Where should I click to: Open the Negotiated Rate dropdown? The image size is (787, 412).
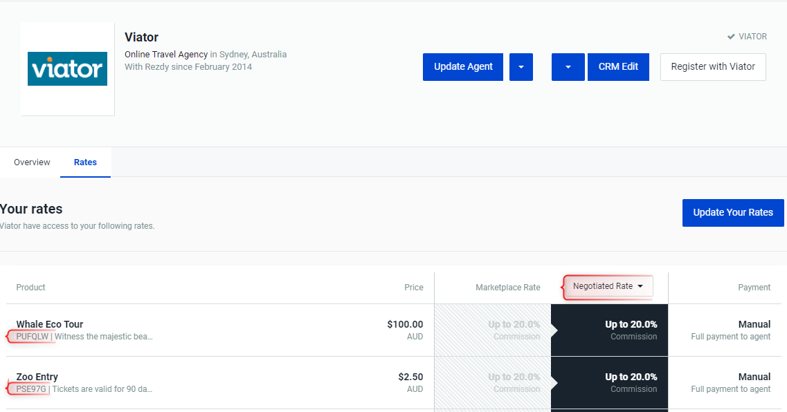pyautogui.click(x=608, y=286)
